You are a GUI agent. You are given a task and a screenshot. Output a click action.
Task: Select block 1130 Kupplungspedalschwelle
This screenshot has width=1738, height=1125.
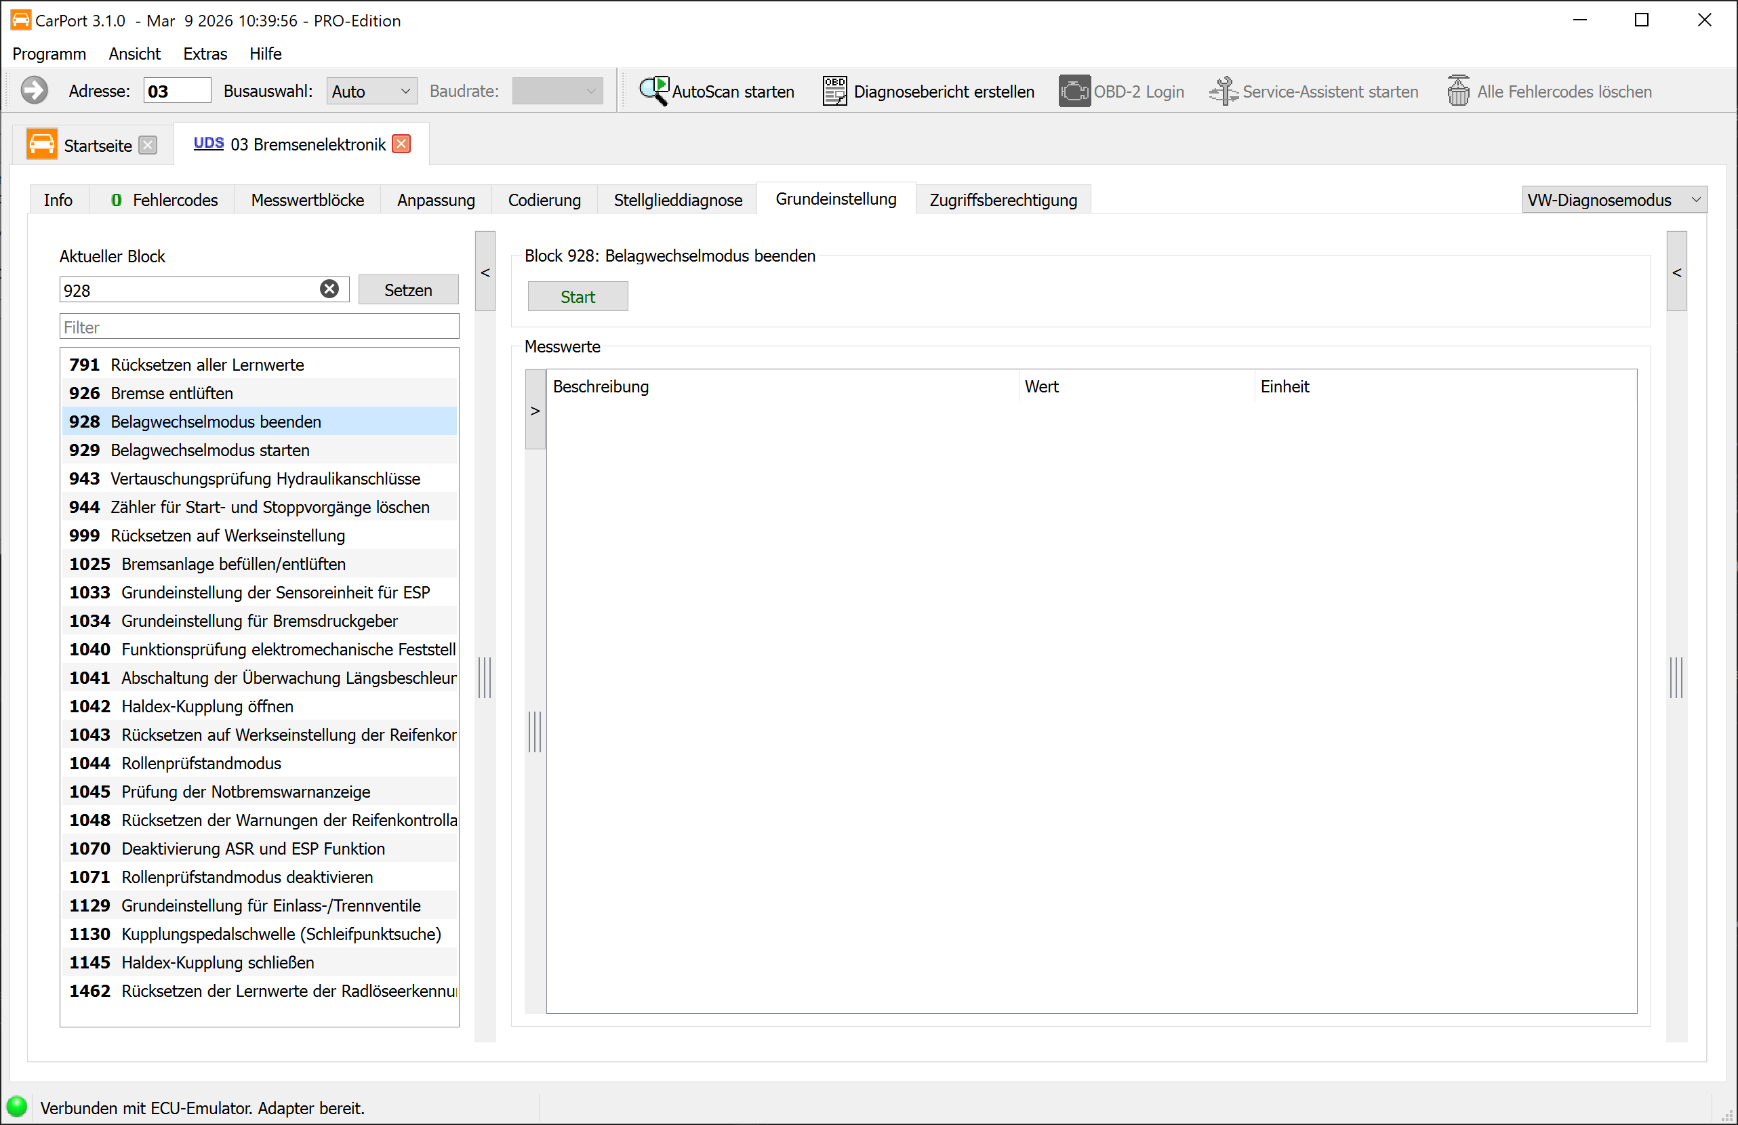[x=259, y=934]
